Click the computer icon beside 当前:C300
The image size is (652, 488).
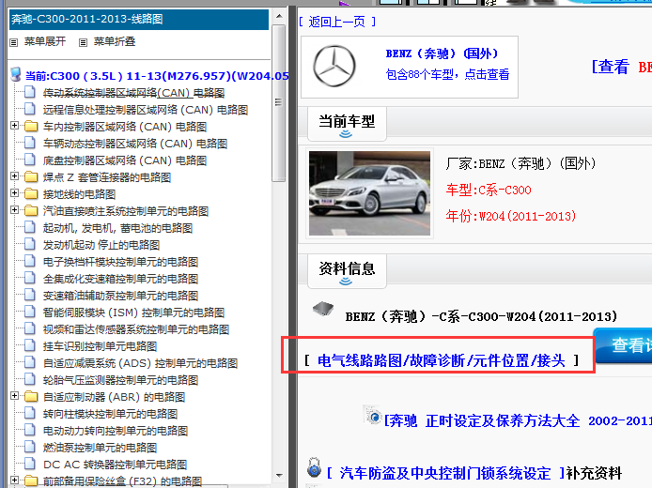point(15,75)
